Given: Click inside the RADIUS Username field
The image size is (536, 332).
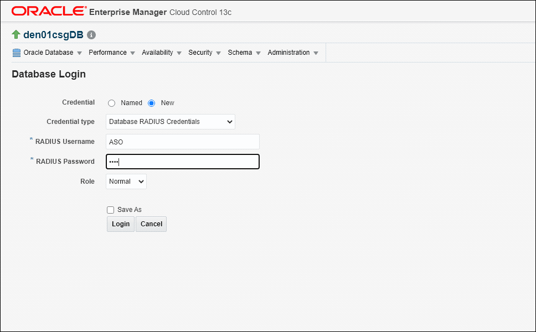Looking at the screenshot, I should click(182, 142).
